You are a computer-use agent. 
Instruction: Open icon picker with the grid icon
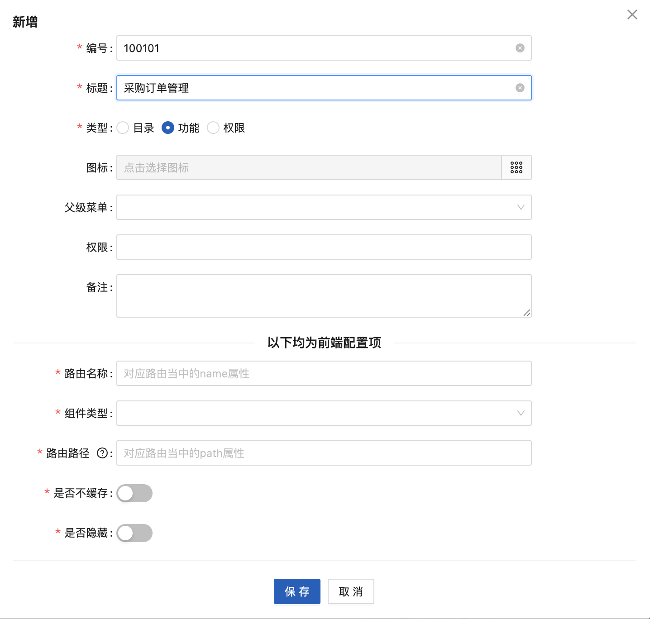[516, 167]
